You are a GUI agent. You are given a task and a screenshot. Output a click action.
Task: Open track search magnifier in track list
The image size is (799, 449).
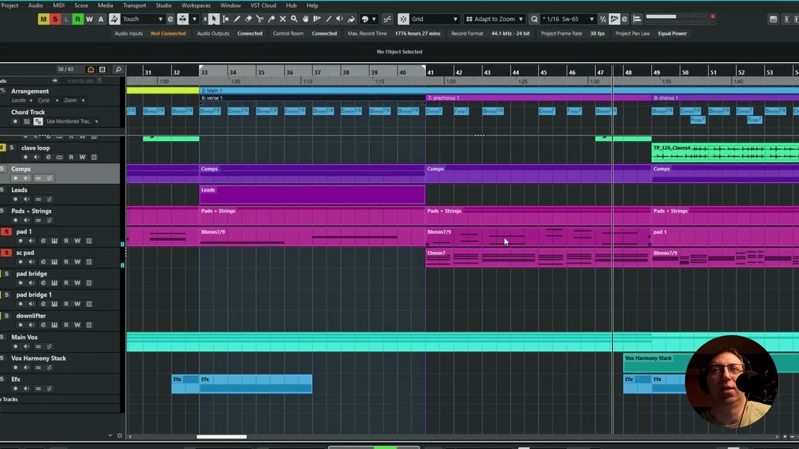click(x=118, y=69)
